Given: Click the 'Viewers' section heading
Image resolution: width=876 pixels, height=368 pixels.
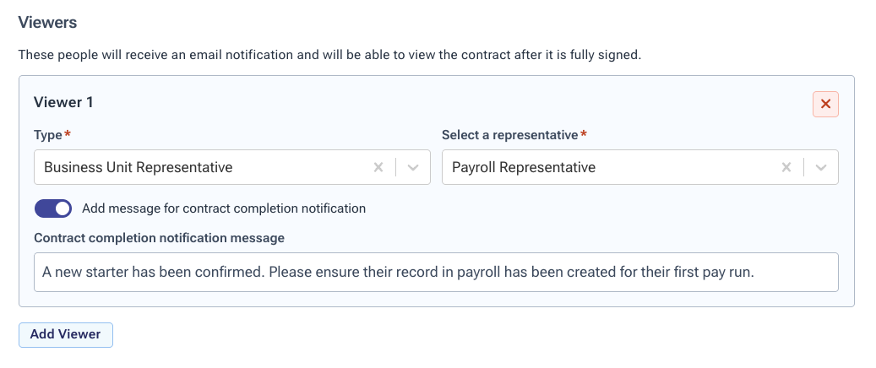Looking at the screenshot, I should coord(47,23).
